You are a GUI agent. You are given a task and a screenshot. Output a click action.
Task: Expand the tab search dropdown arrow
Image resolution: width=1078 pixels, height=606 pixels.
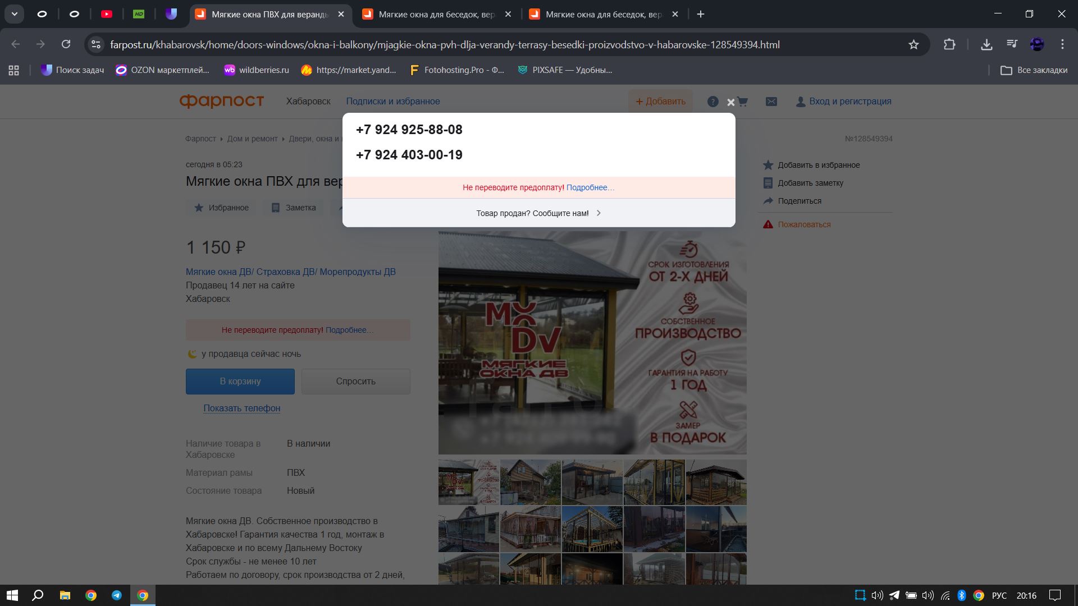click(x=15, y=14)
